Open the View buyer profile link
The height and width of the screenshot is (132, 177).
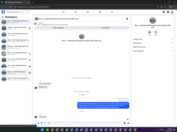87,78
